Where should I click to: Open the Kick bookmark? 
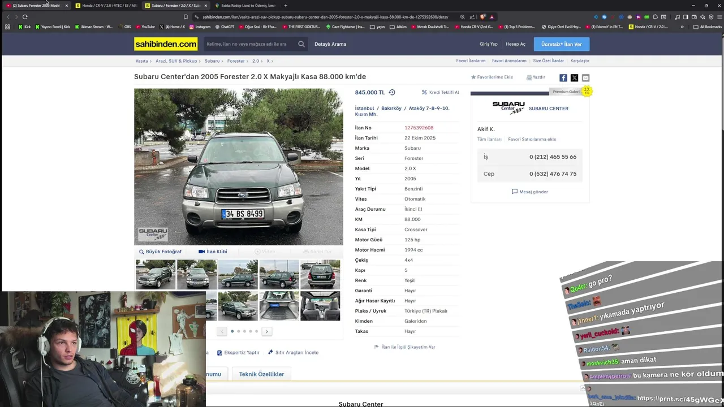(x=25, y=27)
